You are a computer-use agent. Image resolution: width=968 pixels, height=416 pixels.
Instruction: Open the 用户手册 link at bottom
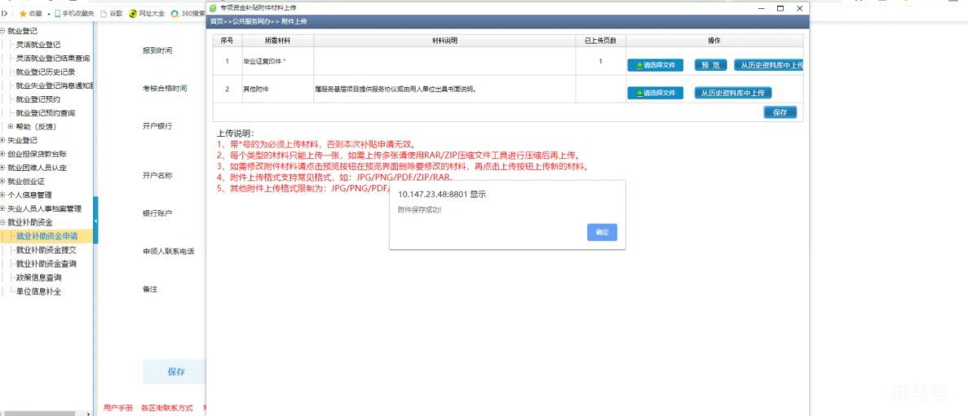(118, 408)
